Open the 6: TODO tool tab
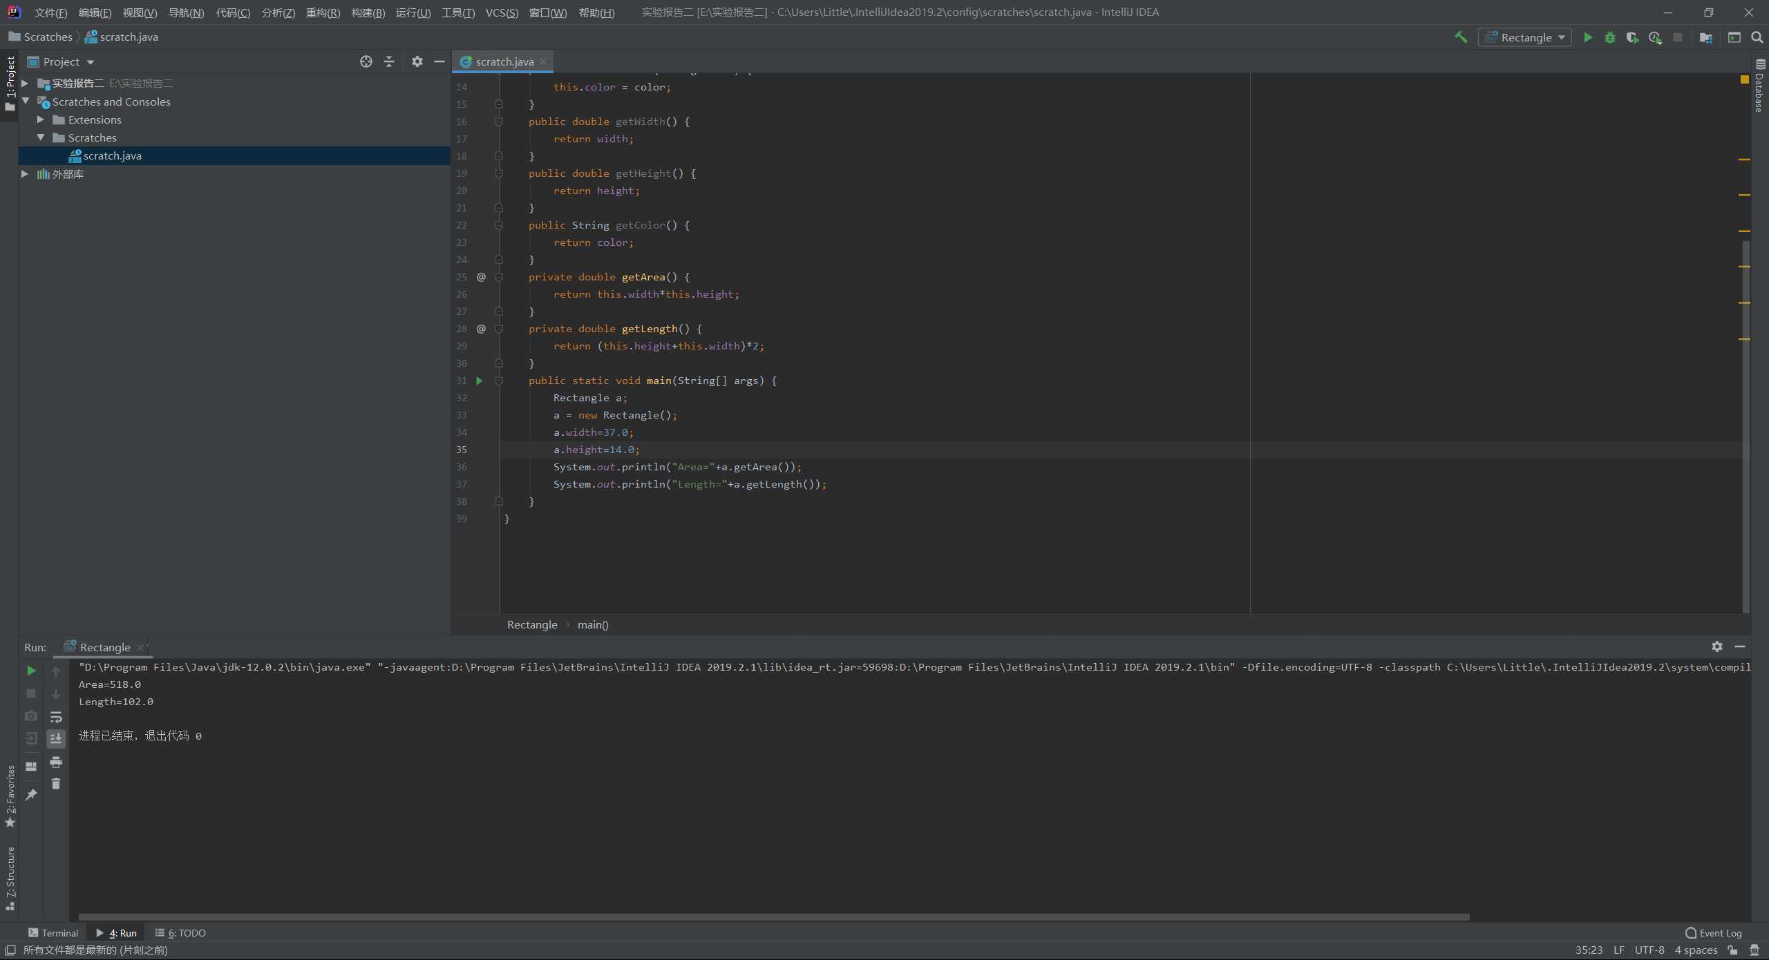This screenshot has height=960, width=1769. click(x=180, y=932)
